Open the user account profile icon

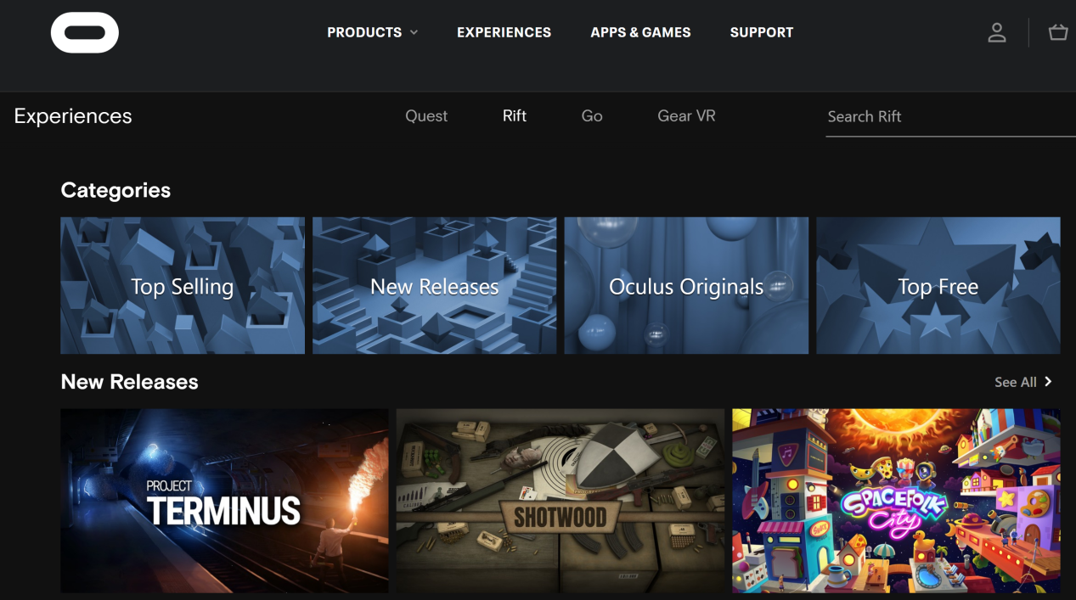pyautogui.click(x=997, y=32)
